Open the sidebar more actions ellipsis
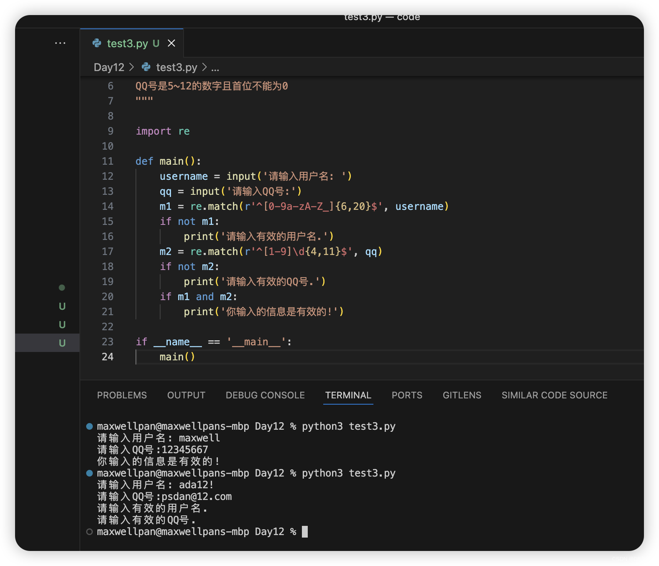 [60, 43]
